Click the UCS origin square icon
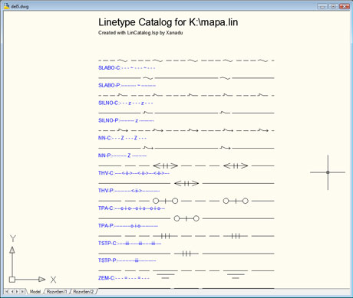 (12, 280)
